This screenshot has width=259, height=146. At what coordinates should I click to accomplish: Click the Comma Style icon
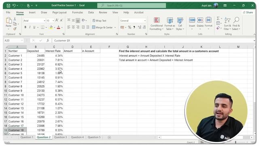(x=134, y=27)
